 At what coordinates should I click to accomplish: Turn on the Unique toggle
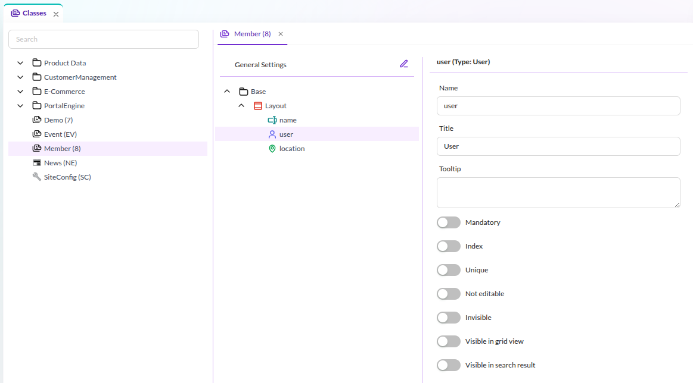point(449,270)
